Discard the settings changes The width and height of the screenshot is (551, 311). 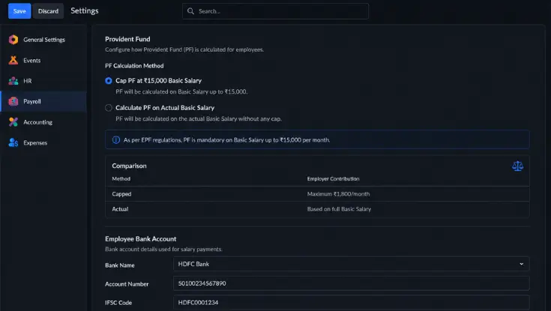click(x=48, y=11)
